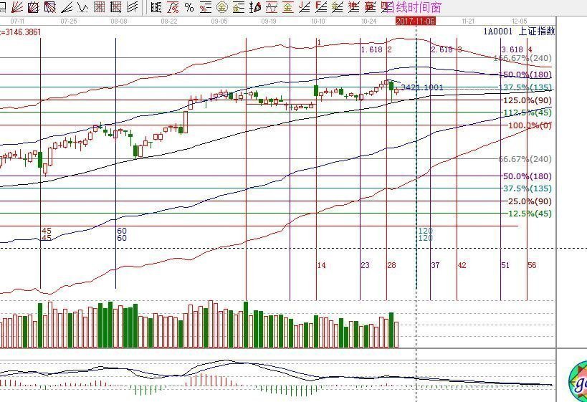Viewport: 587px width, 402px height.
Task: Click the =3146.3861 value readout
Action: coord(21,32)
